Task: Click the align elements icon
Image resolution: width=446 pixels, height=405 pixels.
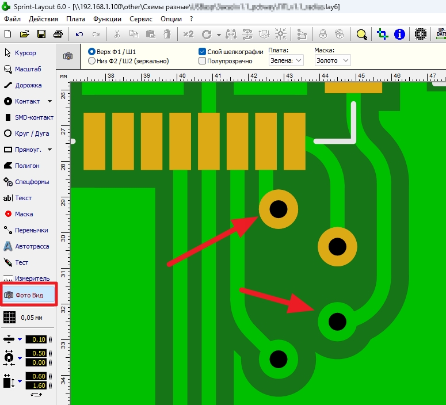Action: [264, 34]
